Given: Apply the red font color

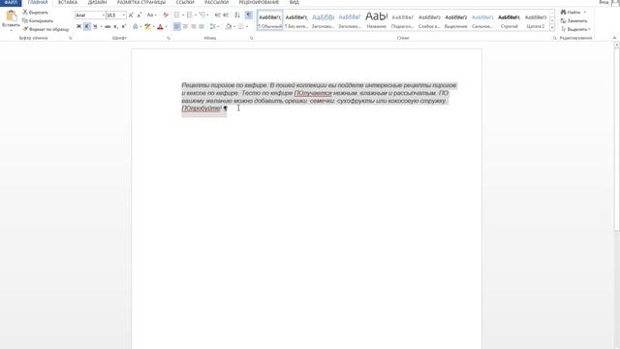Looking at the screenshot, I should click(x=160, y=26).
